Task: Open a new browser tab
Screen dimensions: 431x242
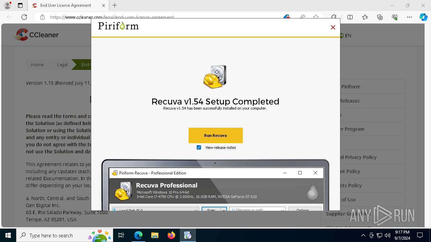Action: pos(115,5)
